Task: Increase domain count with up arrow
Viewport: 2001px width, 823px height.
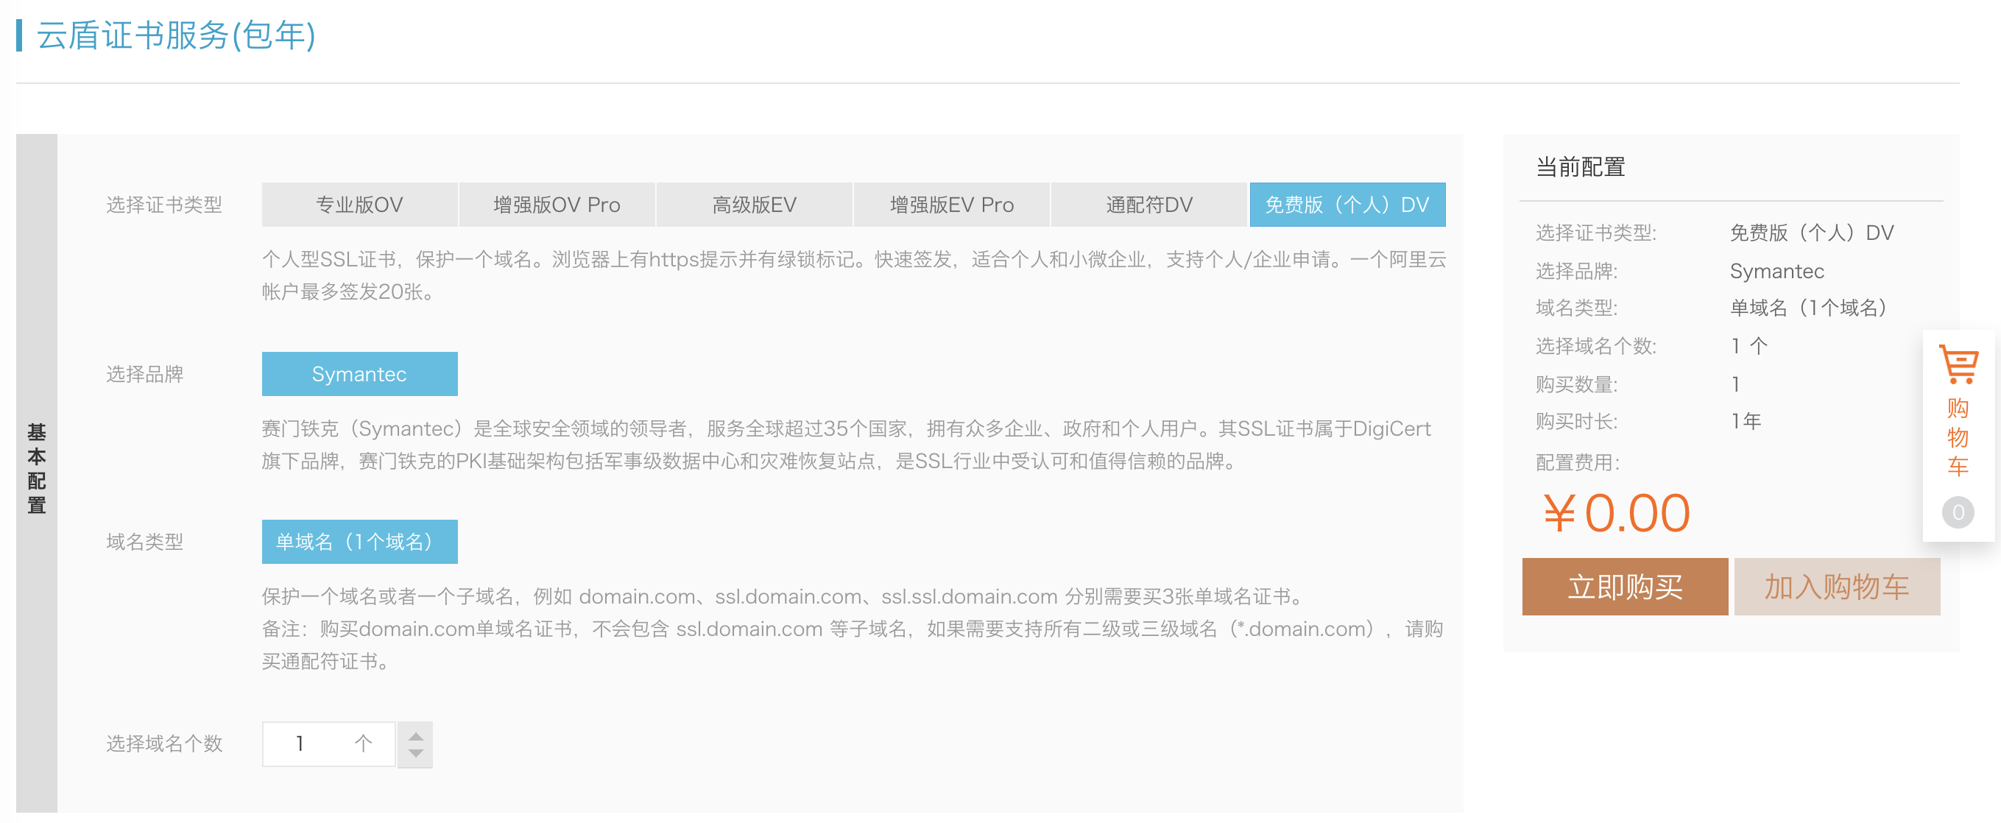Action: tap(415, 735)
